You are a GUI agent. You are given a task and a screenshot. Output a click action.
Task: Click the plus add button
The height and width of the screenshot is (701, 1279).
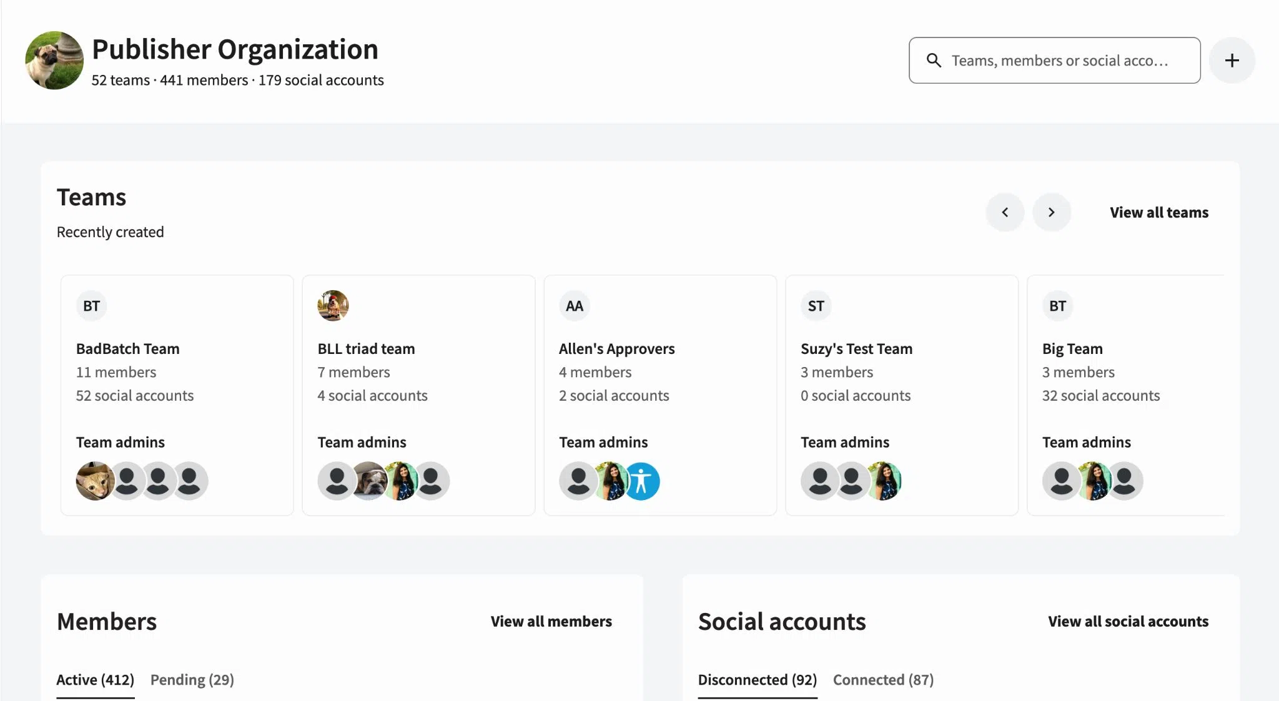pyautogui.click(x=1232, y=61)
